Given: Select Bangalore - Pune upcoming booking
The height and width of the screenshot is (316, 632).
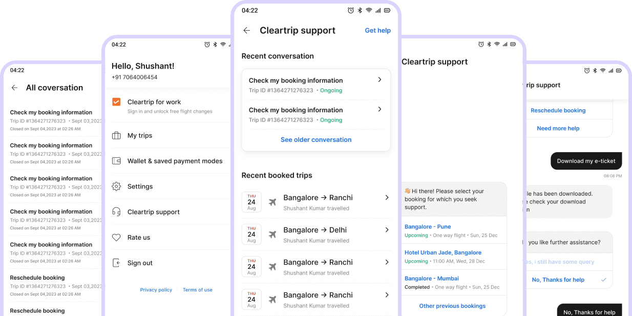Looking at the screenshot, I should 453,230.
